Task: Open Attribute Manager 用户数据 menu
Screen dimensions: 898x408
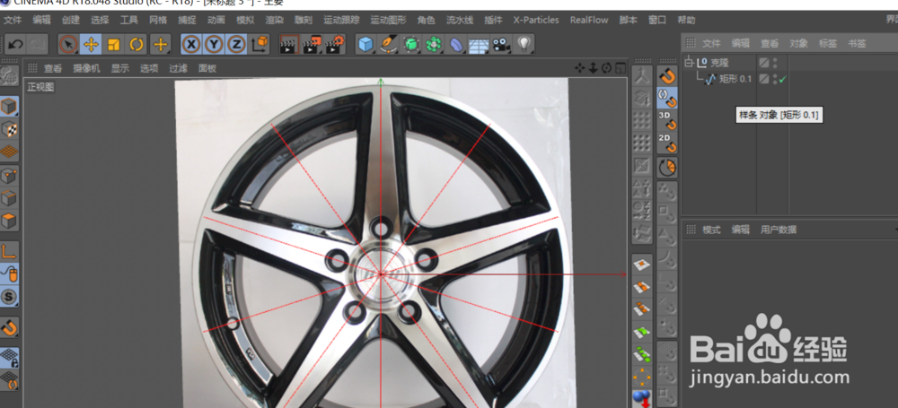Action: pos(779,230)
